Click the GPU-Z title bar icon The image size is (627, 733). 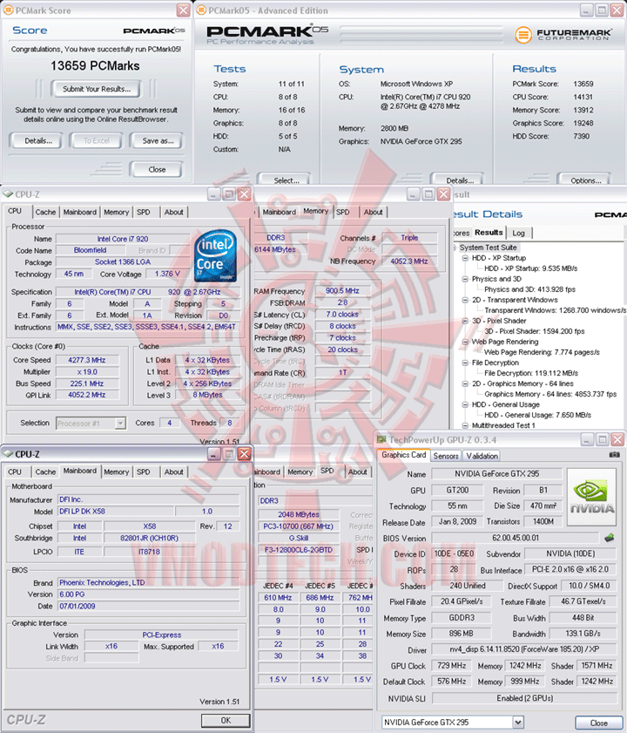coord(381,439)
